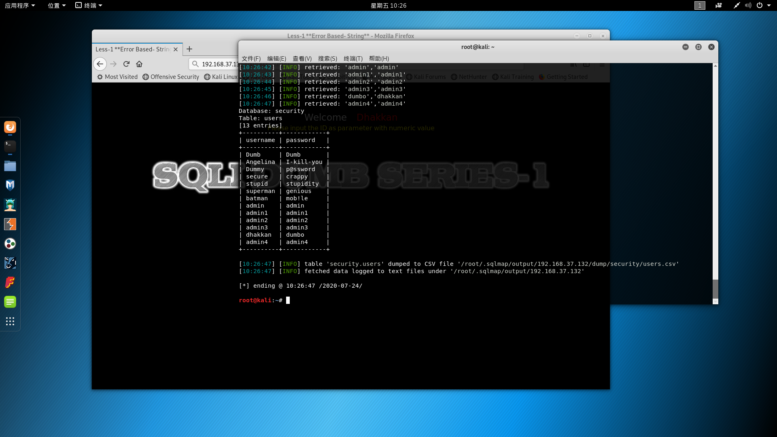Open the 文件(F) terminal menu
Screen dimensions: 777x437
(x=251, y=59)
